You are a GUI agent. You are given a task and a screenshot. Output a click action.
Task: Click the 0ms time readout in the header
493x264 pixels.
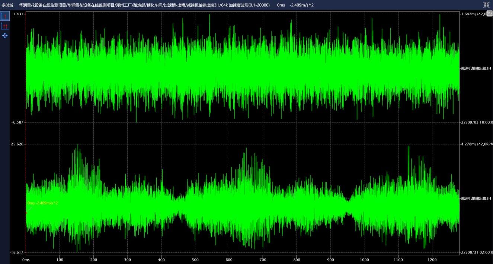click(x=281, y=5)
